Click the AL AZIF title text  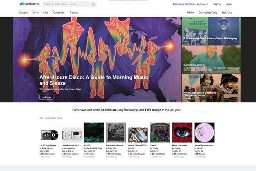[87, 145]
